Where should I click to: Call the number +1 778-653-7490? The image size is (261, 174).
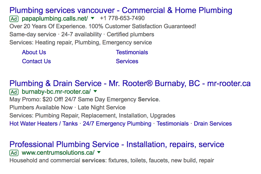coord(122,18)
